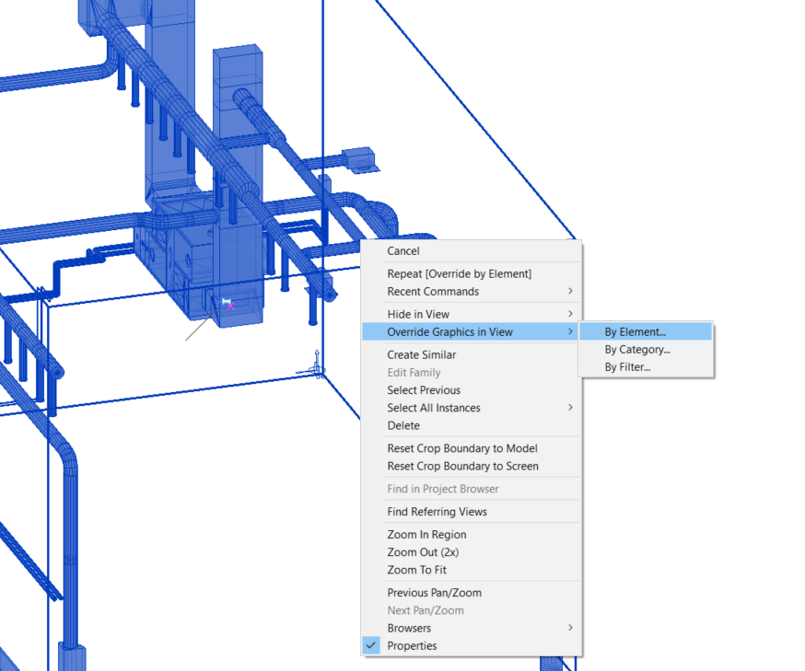805x671 pixels.
Task: Expand the Browsers submenu
Action: [x=409, y=628]
